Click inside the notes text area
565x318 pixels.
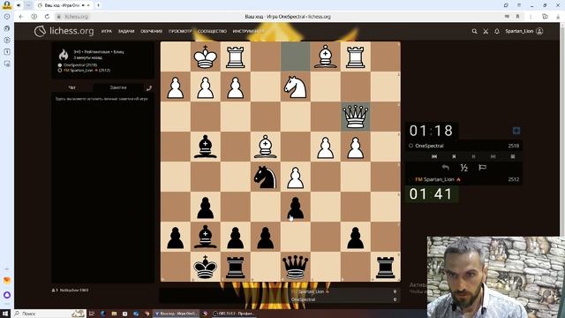[x=102, y=187]
